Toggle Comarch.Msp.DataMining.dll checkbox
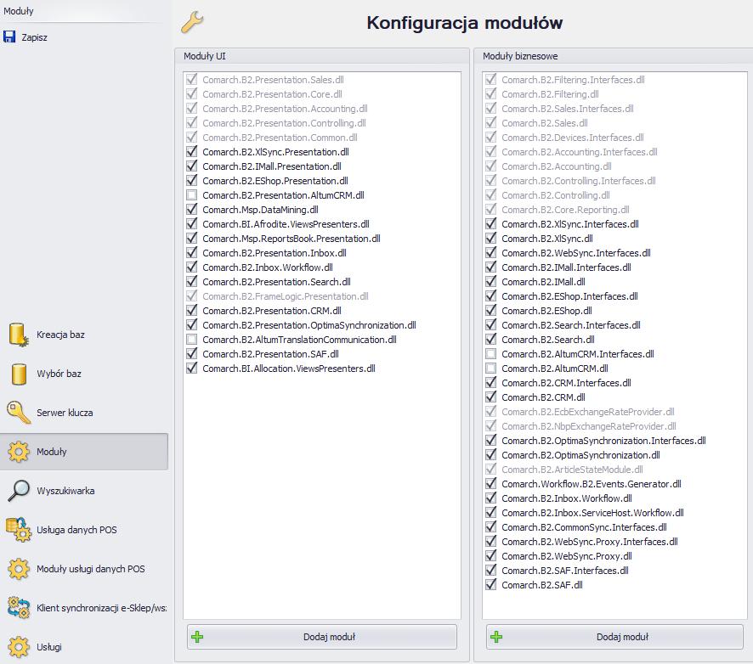The image size is (753, 664). 191,210
